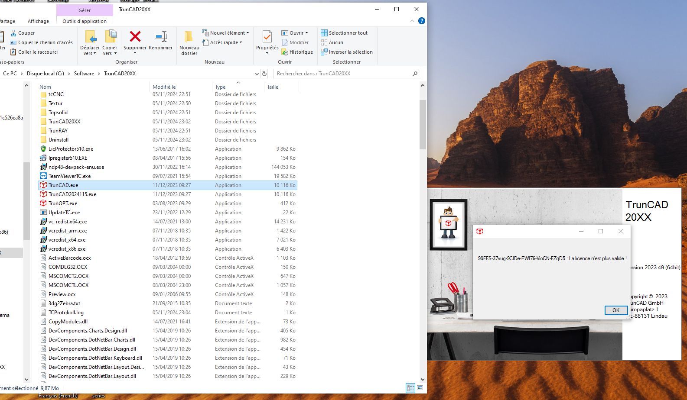687x400 pixels.
Task: Select vc_redist.x64.exe file
Action: tap(68, 222)
